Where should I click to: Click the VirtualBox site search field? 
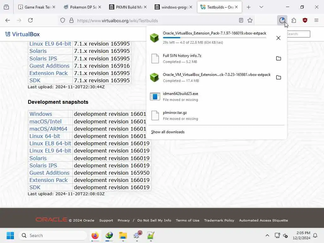(x=298, y=34)
